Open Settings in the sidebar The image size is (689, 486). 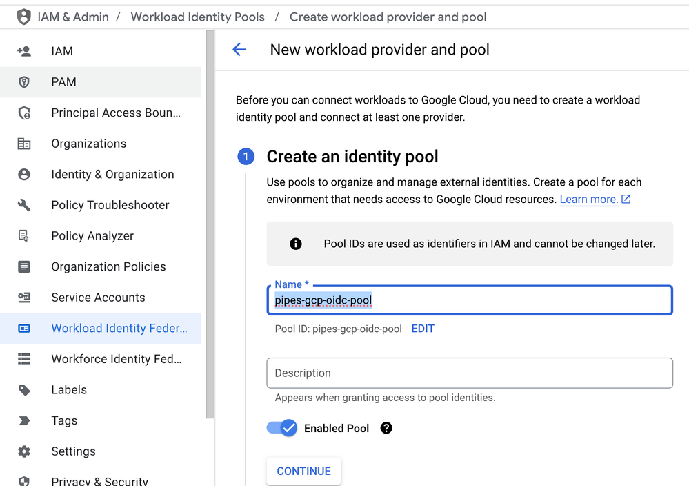click(100, 451)
